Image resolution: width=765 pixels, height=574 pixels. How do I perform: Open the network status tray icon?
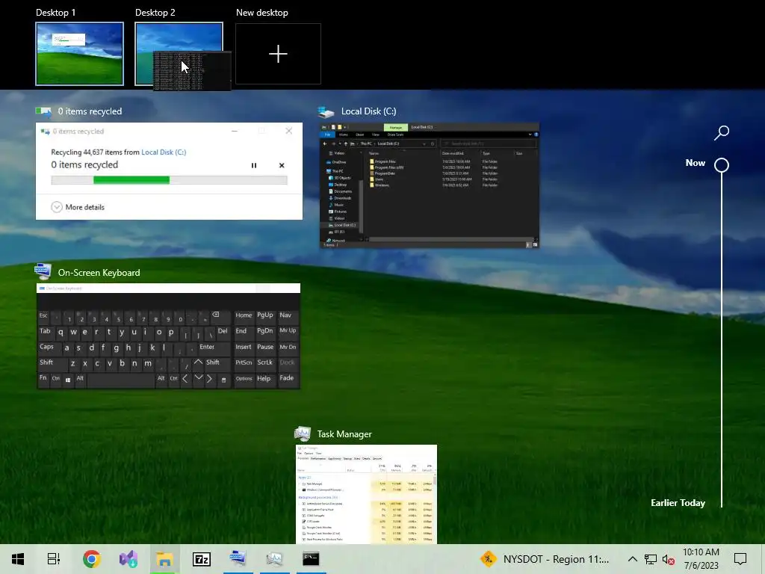651,559
